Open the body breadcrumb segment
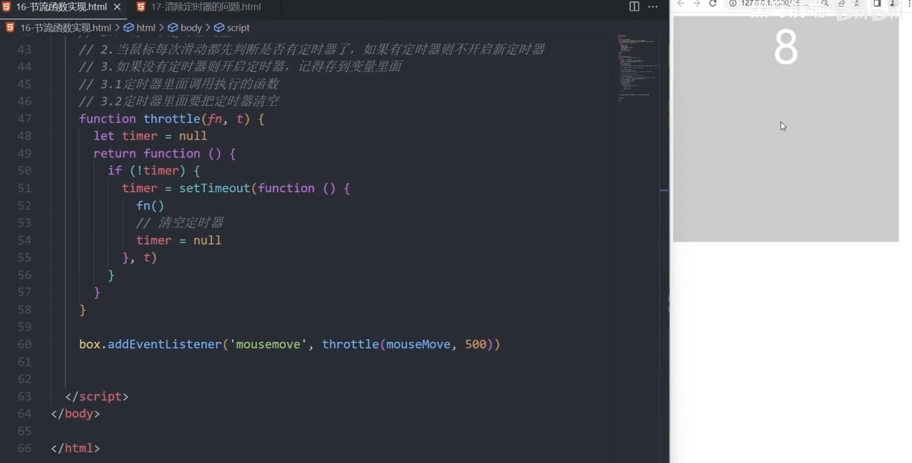 point(185,28)
